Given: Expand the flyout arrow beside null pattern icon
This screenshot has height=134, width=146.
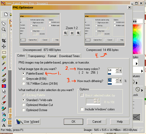Looking at the screenshot, I should [142, 90].
